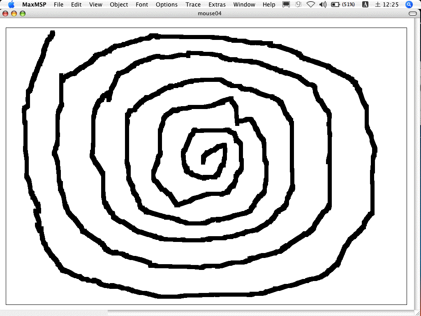421x316 pixels.
Task: Open the Help menu
Action: pyautogui.click(x=269, y=5)
